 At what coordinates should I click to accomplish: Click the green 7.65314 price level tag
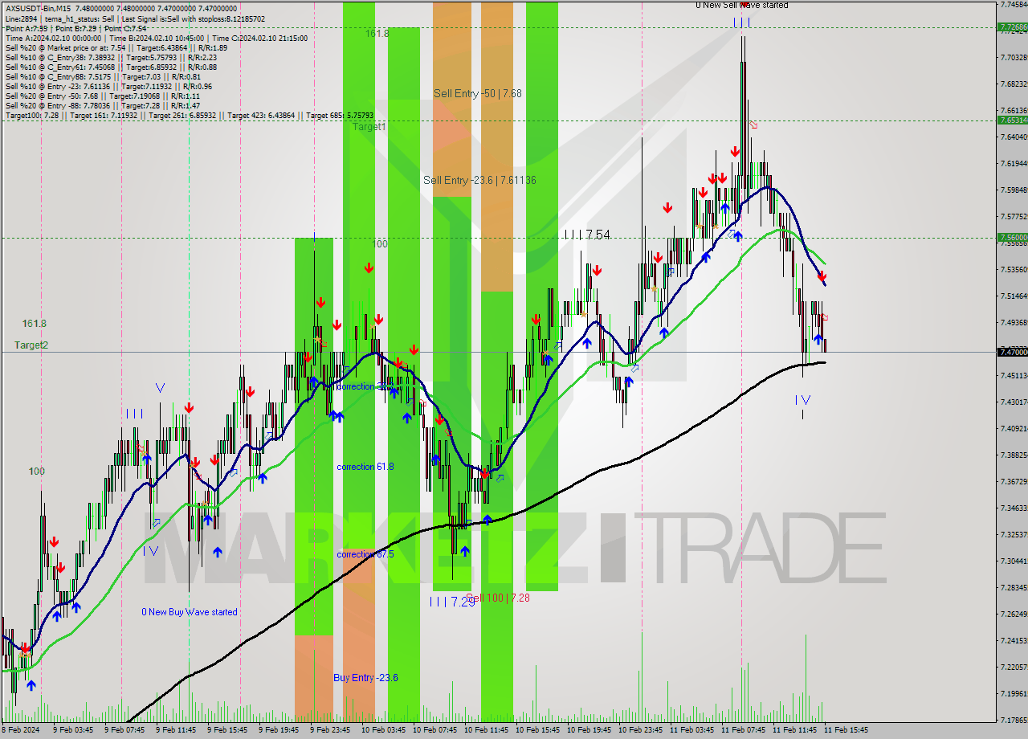click(x=1012, y=120)
